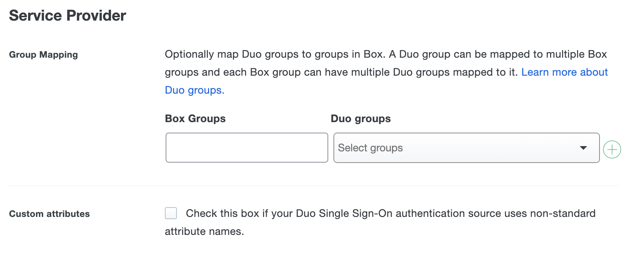Click the Duo groups hyperlink text
Image resolution: width=631 pixels, height=254 pixels.
194,90
